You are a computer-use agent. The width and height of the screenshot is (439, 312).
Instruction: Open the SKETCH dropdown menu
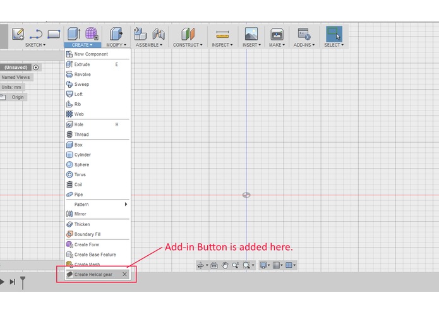(35, 45)
